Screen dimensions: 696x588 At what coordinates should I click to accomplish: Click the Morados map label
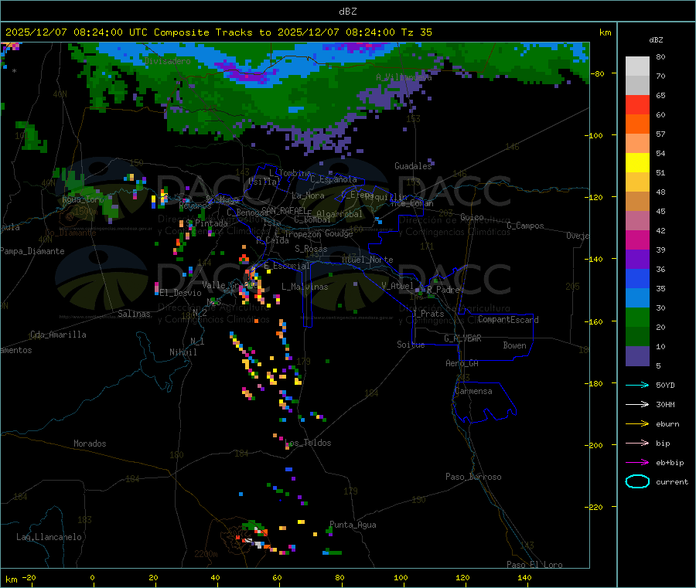(x=90, y=444)
